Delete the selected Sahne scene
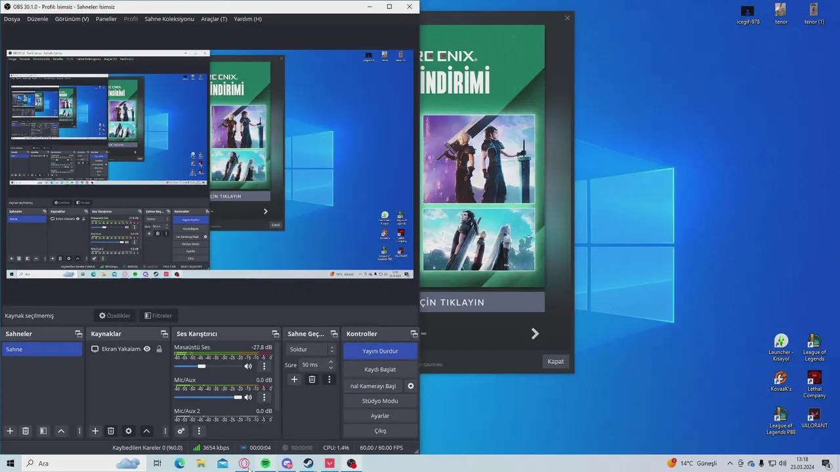The height and width of the screenshot is (472, 840). pyautogui.click(x=26, y=431)
